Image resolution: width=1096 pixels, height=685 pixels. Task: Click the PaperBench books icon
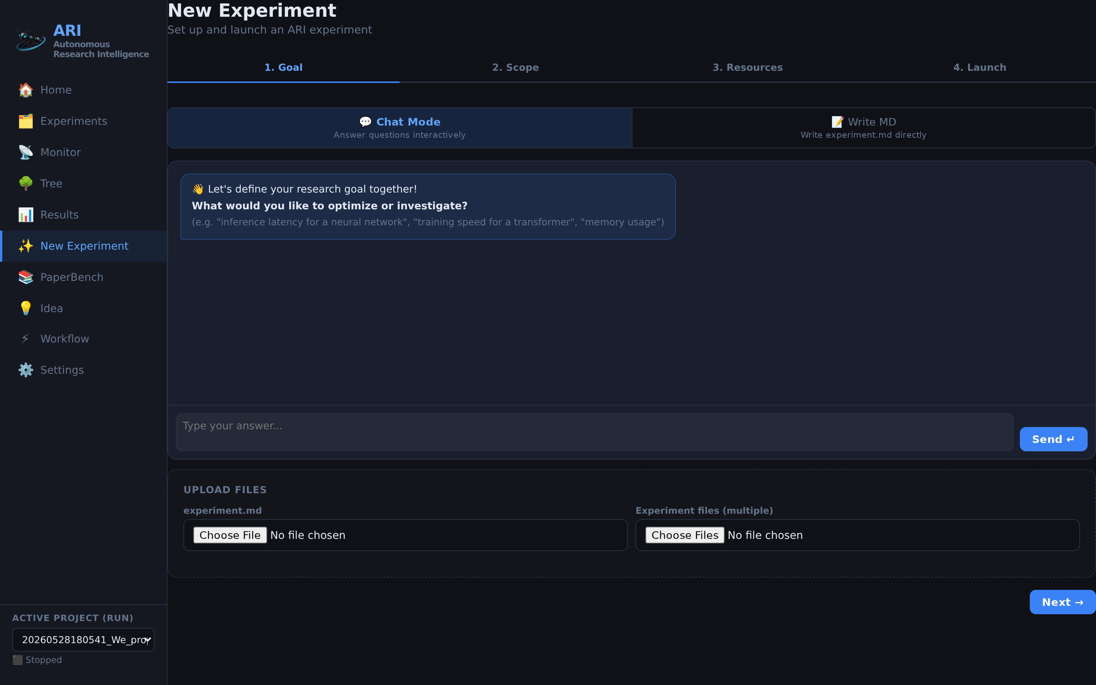pyautogui.click(x=26, y=277)
